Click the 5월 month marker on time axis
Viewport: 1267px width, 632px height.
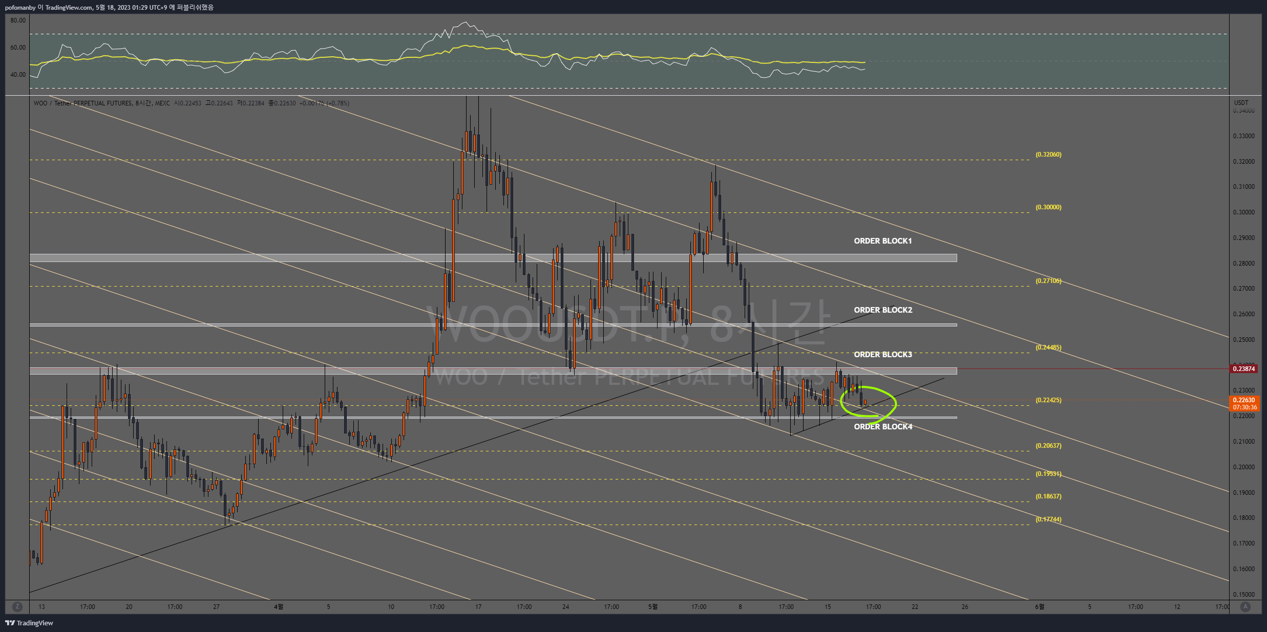coord(653,606)
